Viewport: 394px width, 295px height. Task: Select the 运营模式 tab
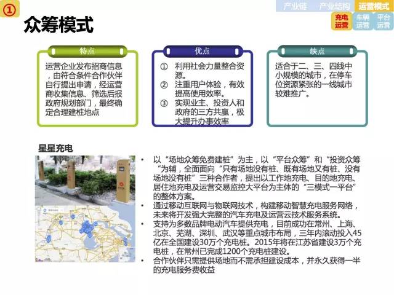(373, 6)
